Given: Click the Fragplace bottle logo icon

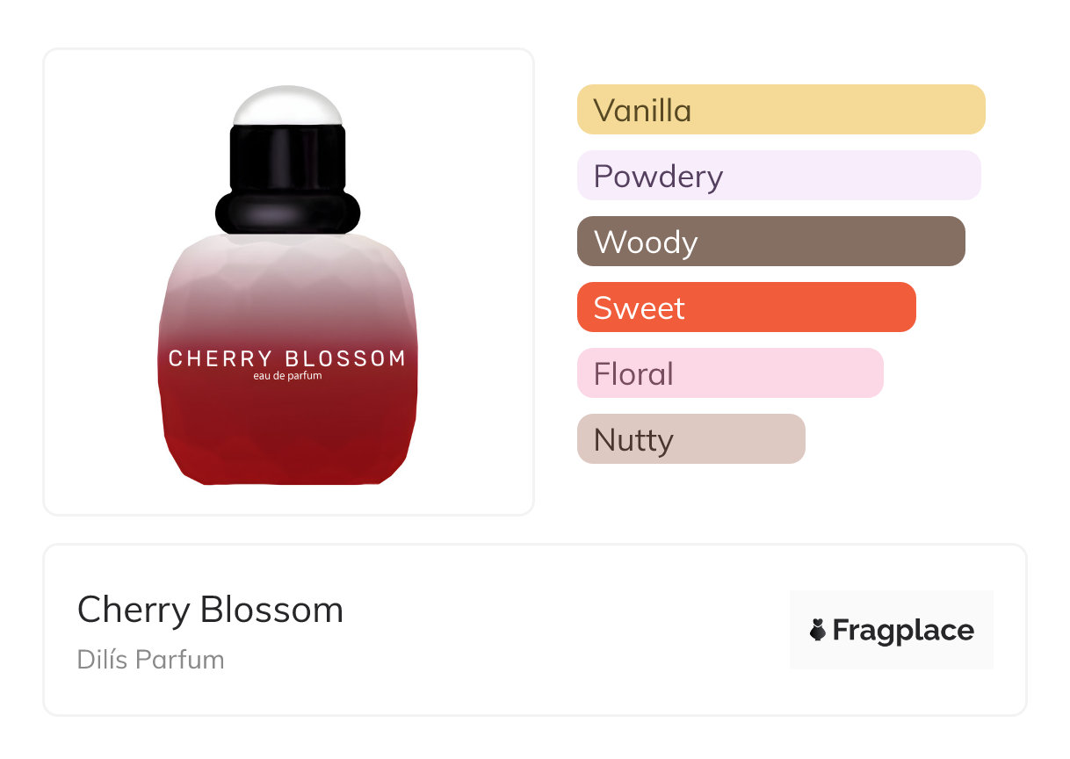Looking at the screenshot, I should click(x=818, y=630).
